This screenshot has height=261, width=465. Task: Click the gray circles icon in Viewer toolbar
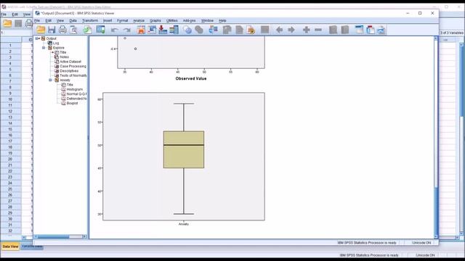(199, 30)
